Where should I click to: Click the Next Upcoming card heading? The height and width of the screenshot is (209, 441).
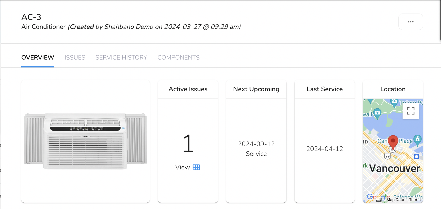point(256,89)
